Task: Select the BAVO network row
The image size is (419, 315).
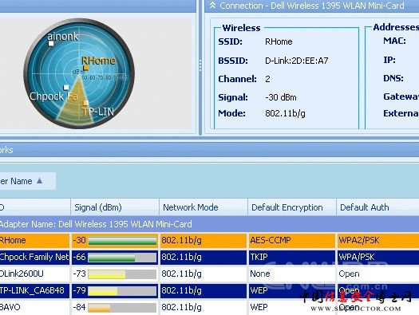Action: [209, 307]
